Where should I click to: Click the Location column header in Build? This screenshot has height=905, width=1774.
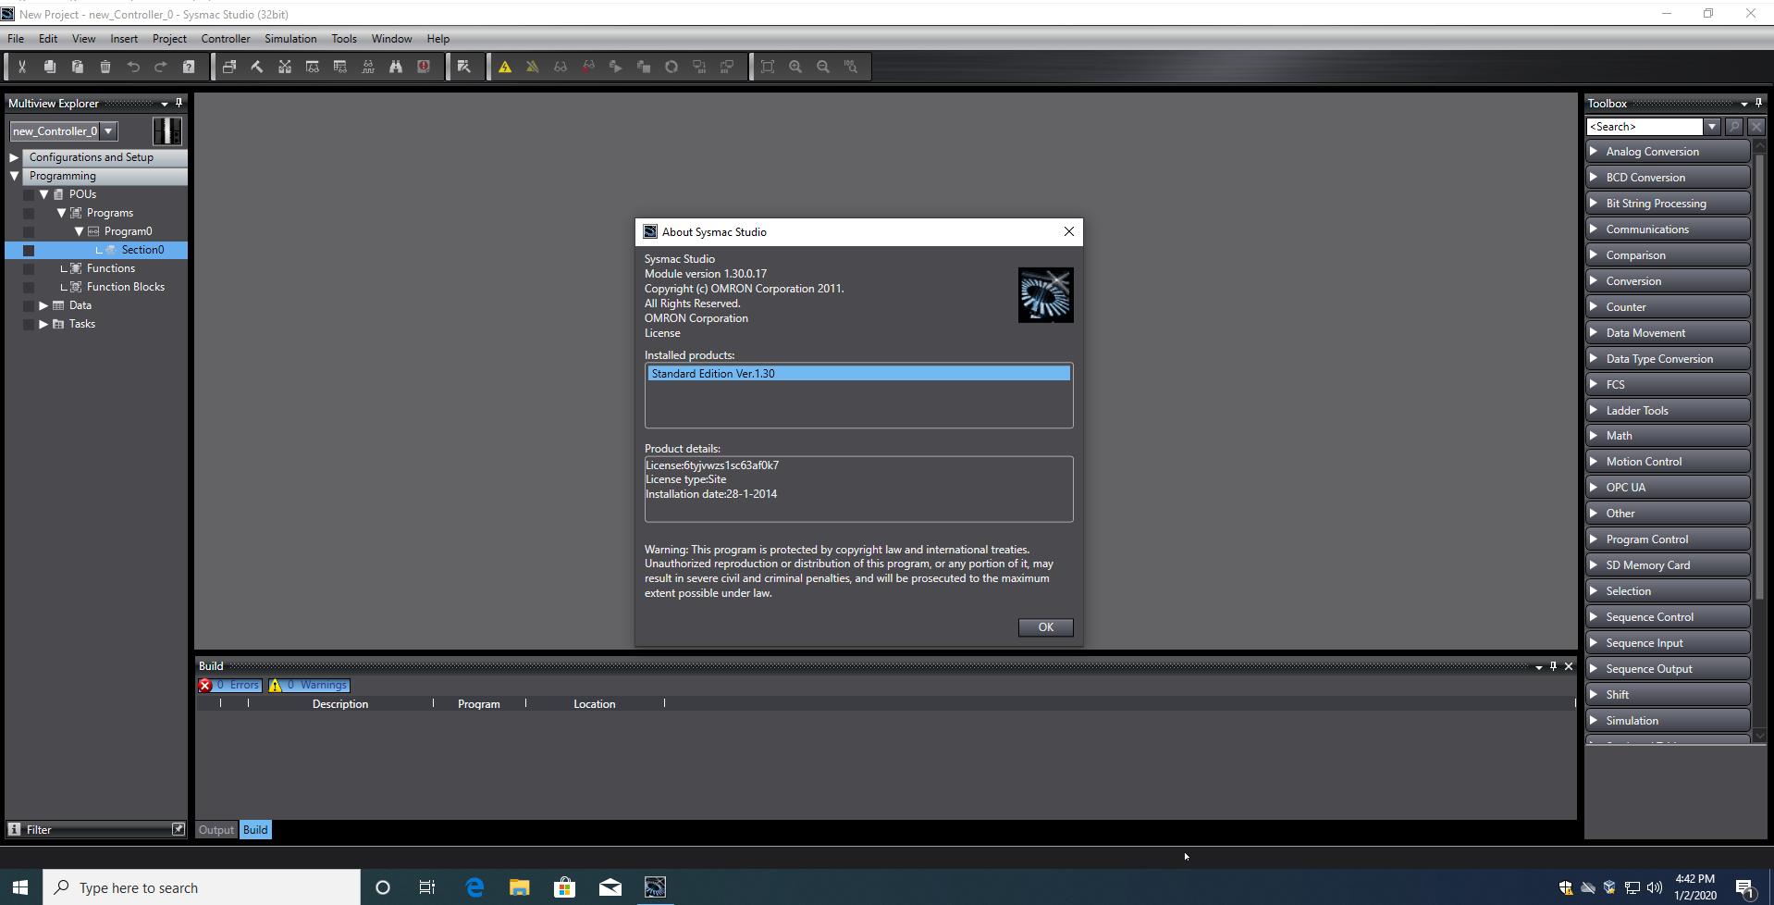pyautogui.click(x=595, y=704)
